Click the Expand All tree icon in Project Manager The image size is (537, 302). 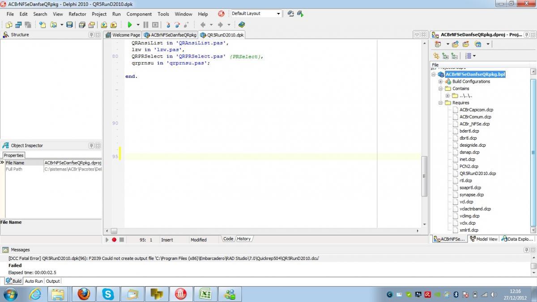point(445,56)
